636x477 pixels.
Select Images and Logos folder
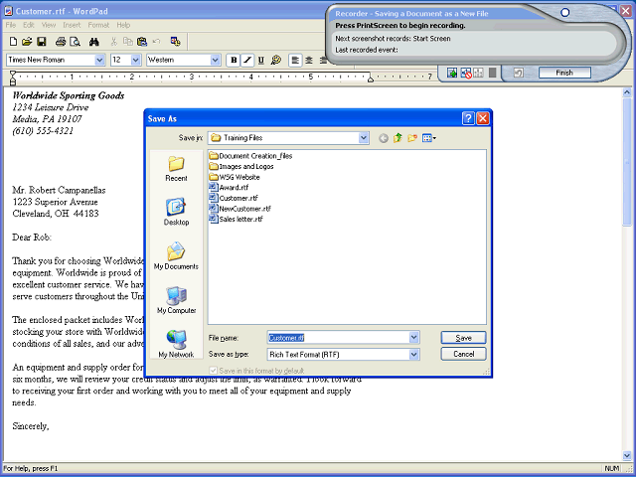point(241,166)
